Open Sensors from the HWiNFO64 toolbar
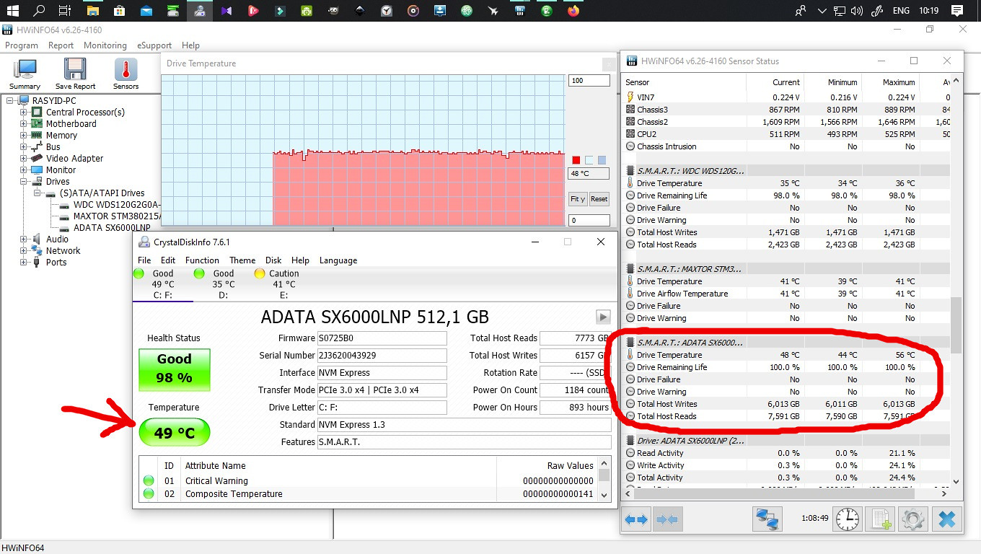This screenshot has width=981, height=554. (x=126, y=74)
